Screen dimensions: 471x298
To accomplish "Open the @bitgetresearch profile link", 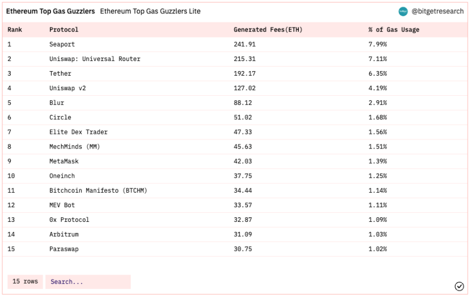I will pyautogui.click(x=437, y=11).
